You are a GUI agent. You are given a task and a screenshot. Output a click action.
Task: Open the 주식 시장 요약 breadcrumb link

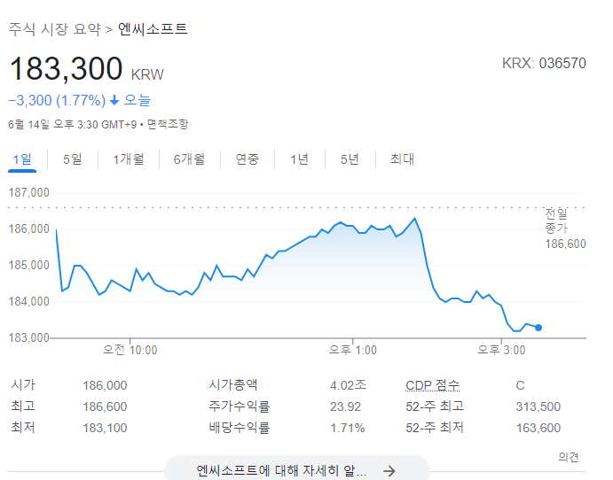(x=55, y=29)
